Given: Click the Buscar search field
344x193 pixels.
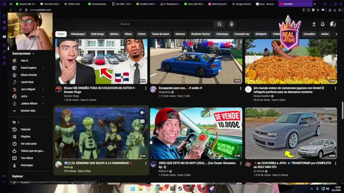Looking at the screenshot, I should pos(166,24).
